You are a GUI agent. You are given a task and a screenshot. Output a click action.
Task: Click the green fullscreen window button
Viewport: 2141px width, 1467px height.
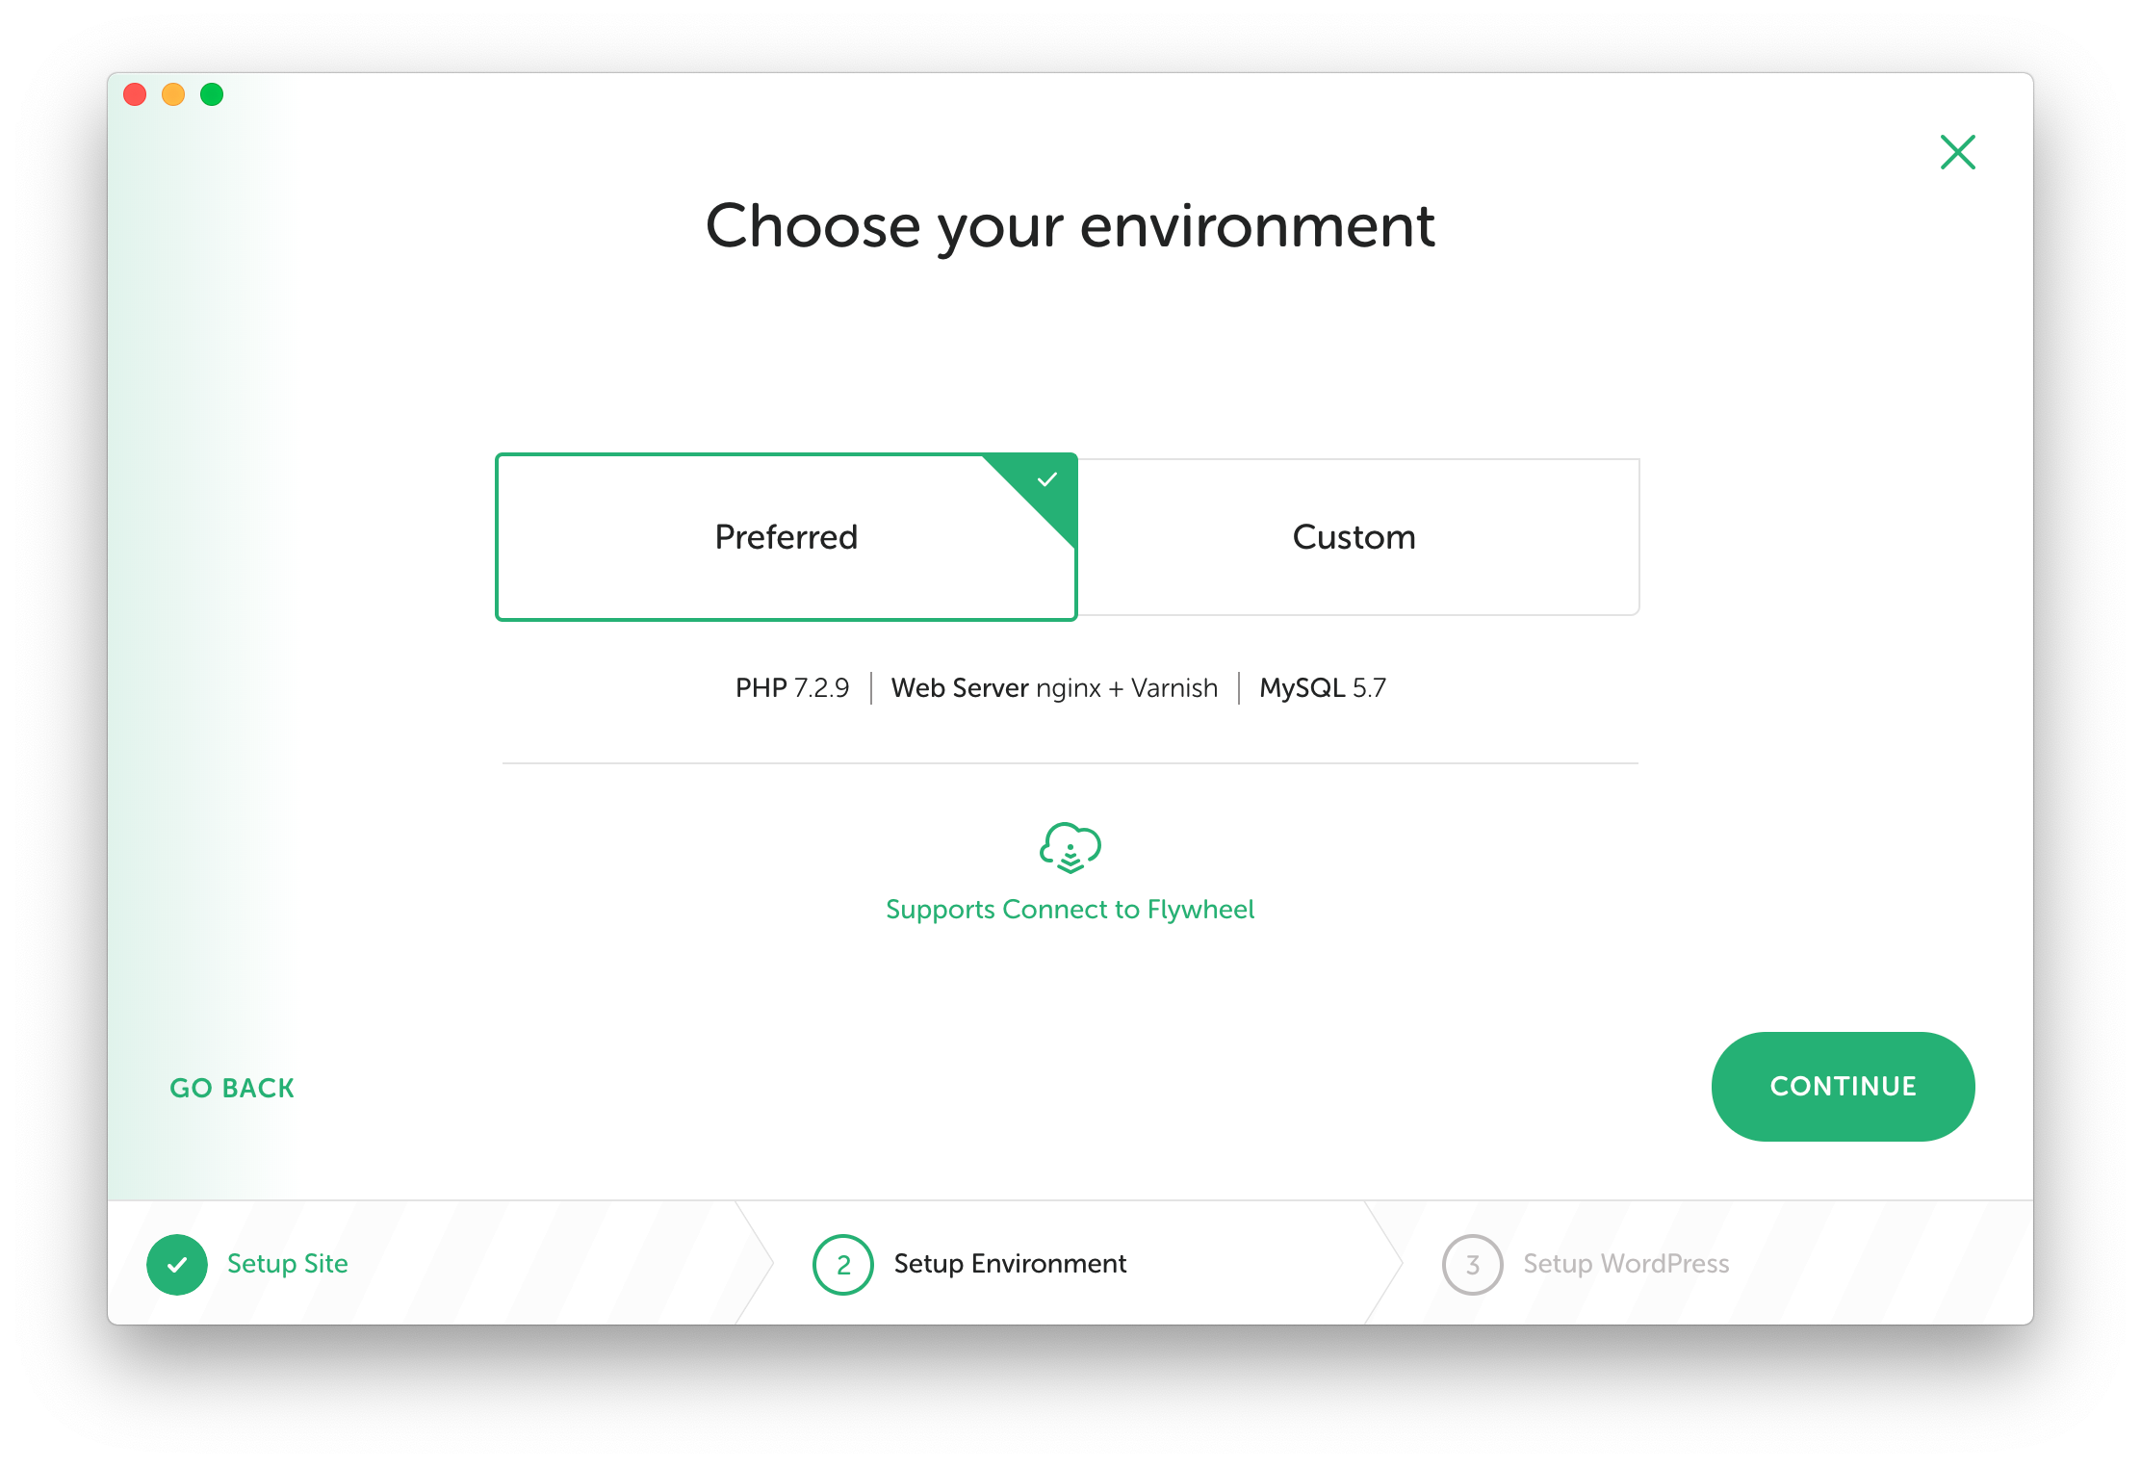212,94
